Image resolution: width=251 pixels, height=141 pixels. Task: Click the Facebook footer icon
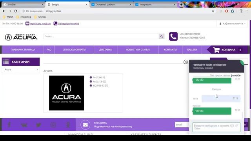click(x=9, y=125)
